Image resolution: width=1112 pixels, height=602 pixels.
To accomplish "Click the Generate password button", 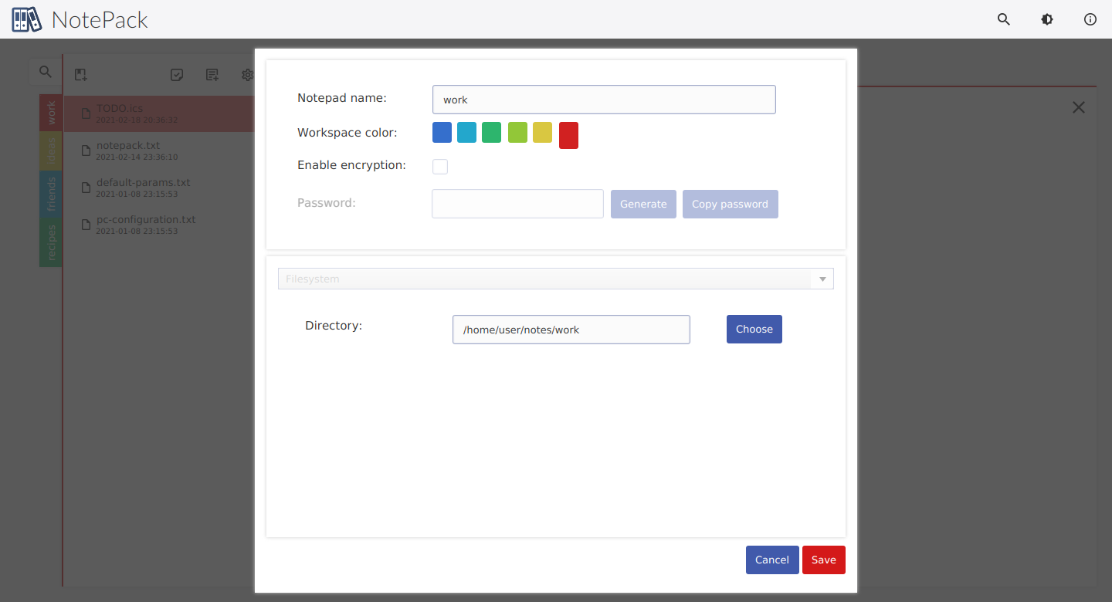I will point(643,204).
